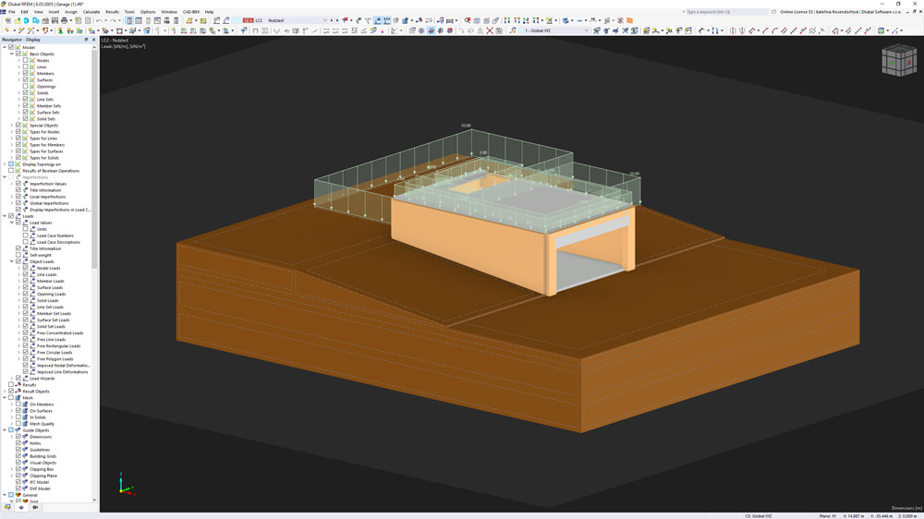Viewport: 924px width, 519px height.
Task: Click the coordinate system icon before Global XYZ
Action: coord(513,30)
